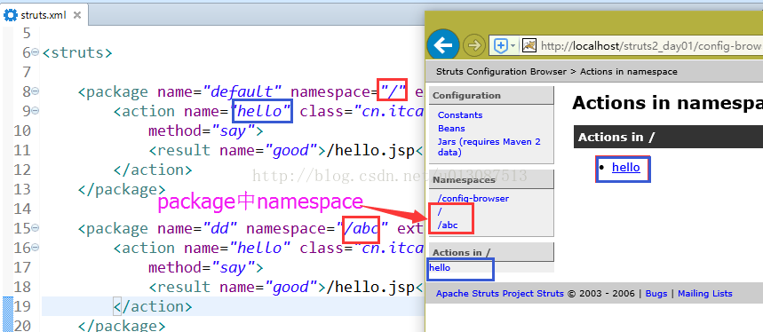The image size is (763, 332).
Task: Click line number 7 in the gutter
Action: tap(27, 72)
